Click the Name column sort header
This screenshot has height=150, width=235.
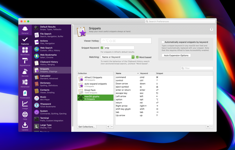coord(127,73)
